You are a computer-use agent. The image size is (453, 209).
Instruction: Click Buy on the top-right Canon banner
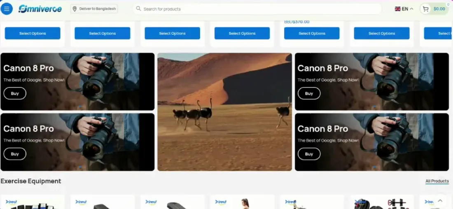(309, 93)
